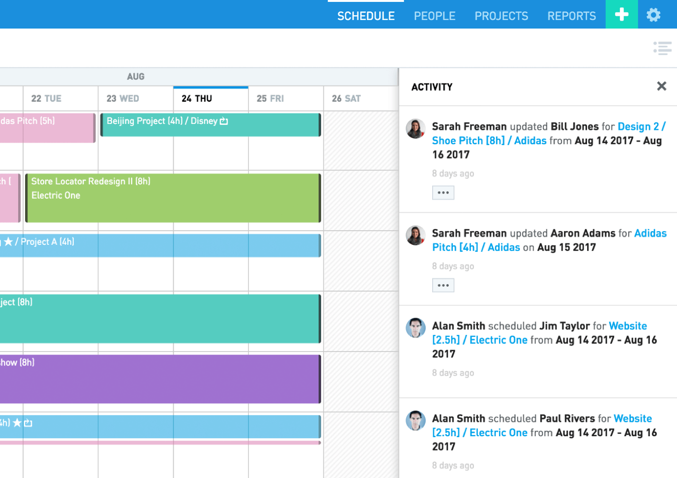Screen dimensions: 677x478
Task: Open the settings gear icon
Action: [x=653, y=15]
